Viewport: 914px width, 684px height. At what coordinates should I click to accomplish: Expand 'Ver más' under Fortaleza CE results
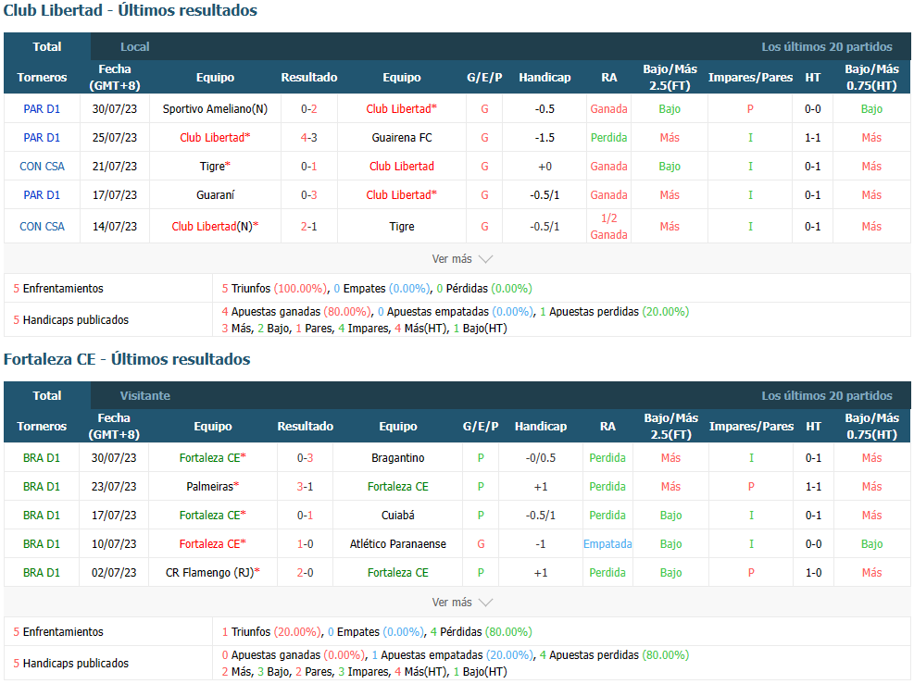point(462,602)
